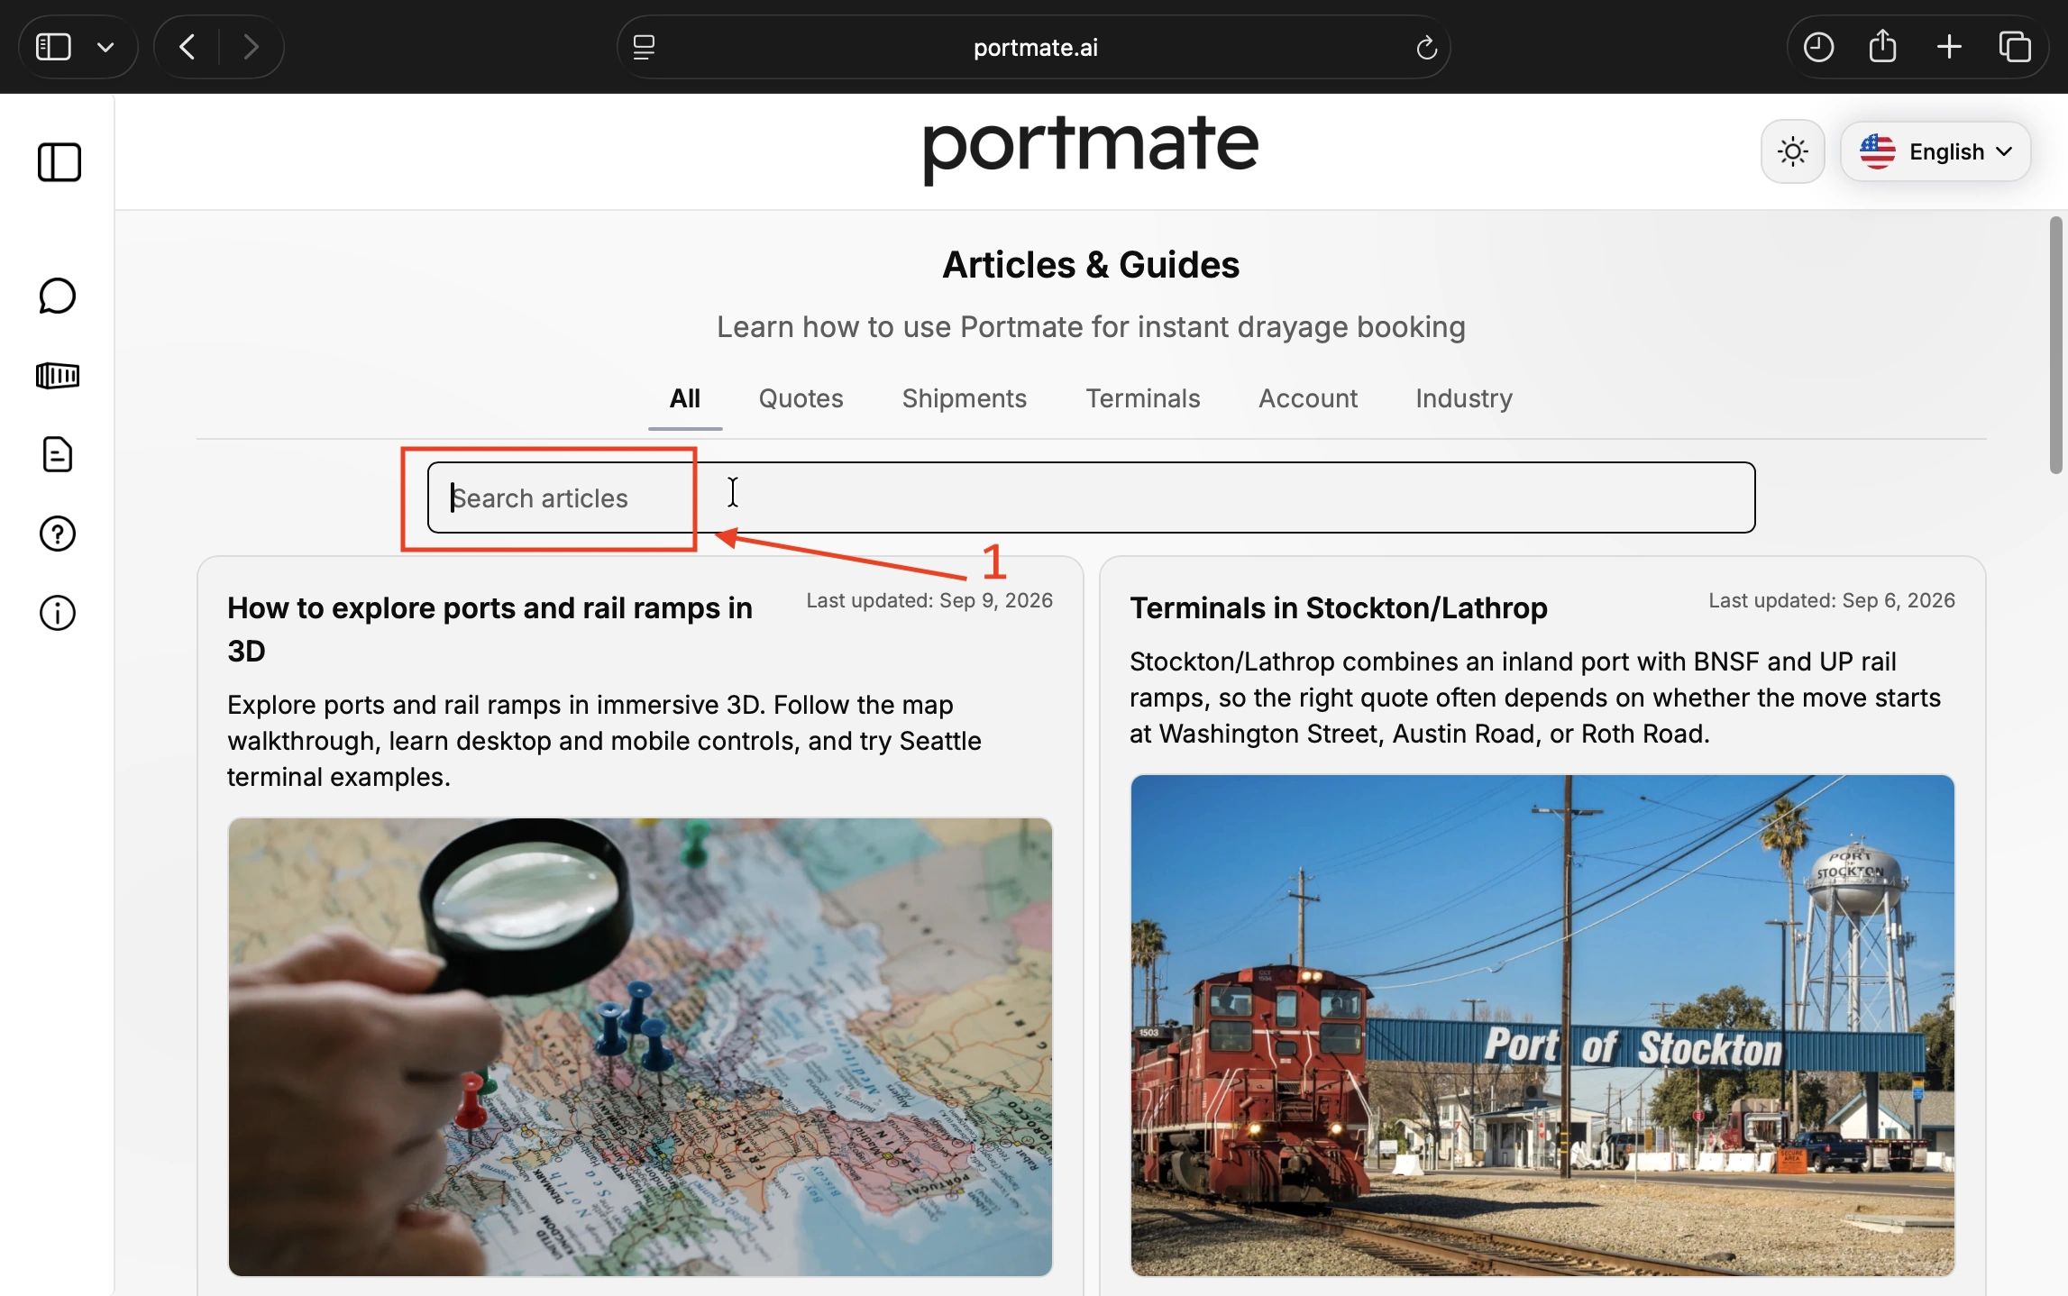The width and height of the screenshot is (2068, 1296).
Task: Focus the Search articles field
Action: click(1091, 497)
